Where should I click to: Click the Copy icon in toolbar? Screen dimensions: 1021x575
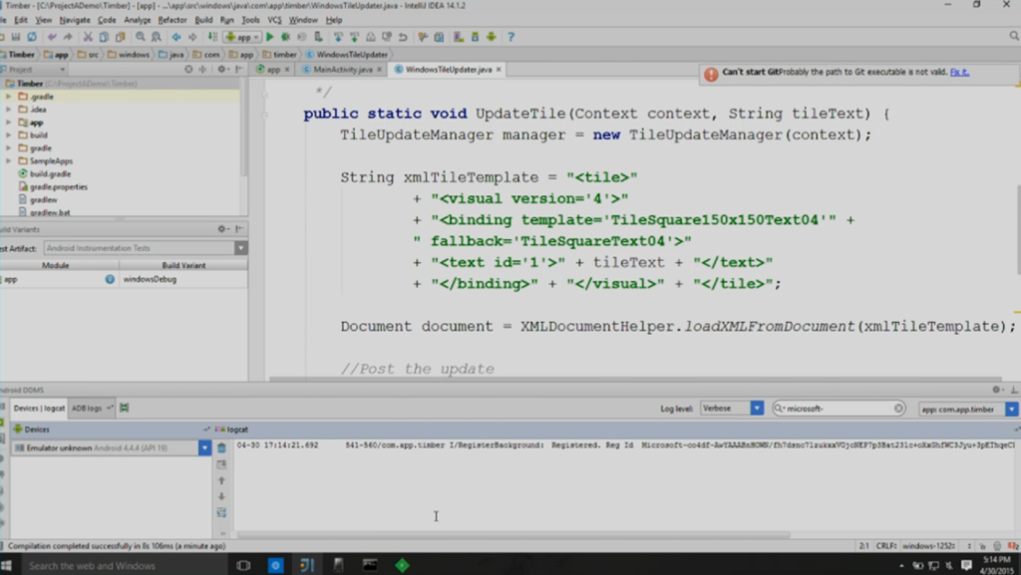[104, 37]
